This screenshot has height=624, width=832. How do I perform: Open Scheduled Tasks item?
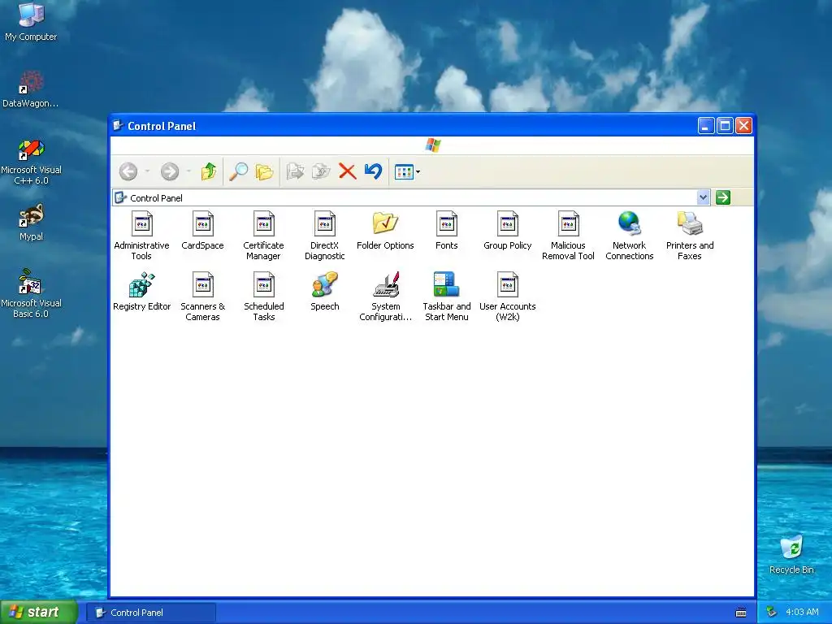264,297
